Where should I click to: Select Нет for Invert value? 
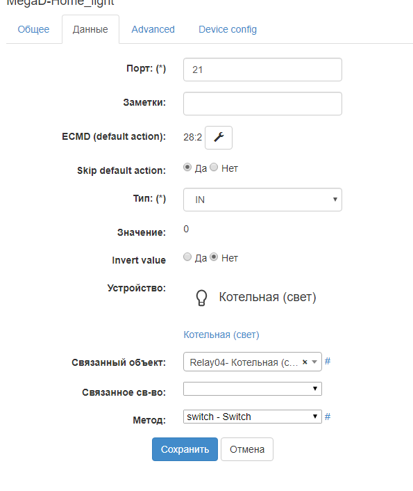[214, 257]
